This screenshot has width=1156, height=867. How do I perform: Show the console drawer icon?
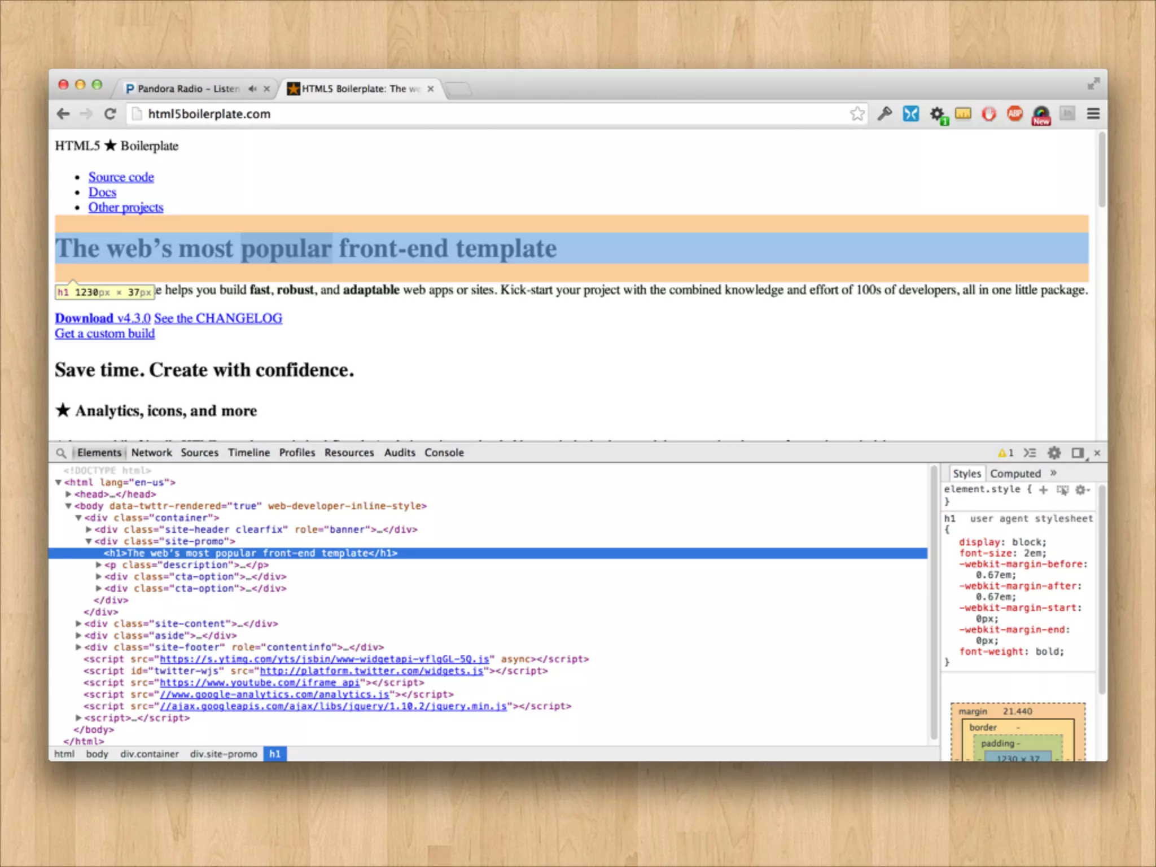point(1030,453)
